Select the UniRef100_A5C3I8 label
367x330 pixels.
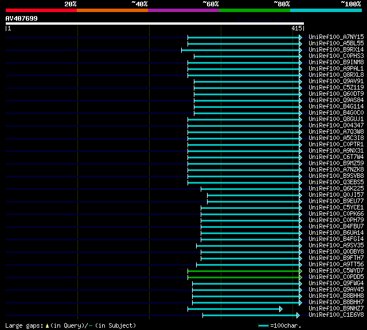point(336,138)
